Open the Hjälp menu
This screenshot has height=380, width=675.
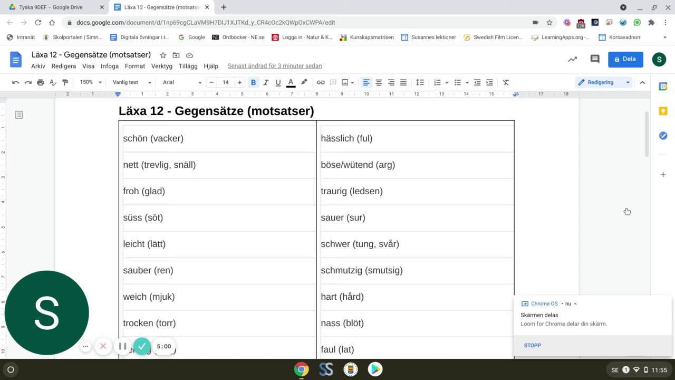click(211, 66)
